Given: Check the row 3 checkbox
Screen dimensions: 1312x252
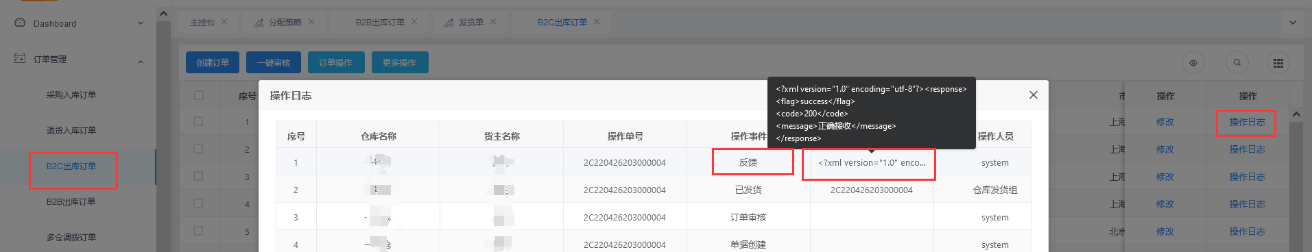Looking at the screenshot, I should [198, 176].
